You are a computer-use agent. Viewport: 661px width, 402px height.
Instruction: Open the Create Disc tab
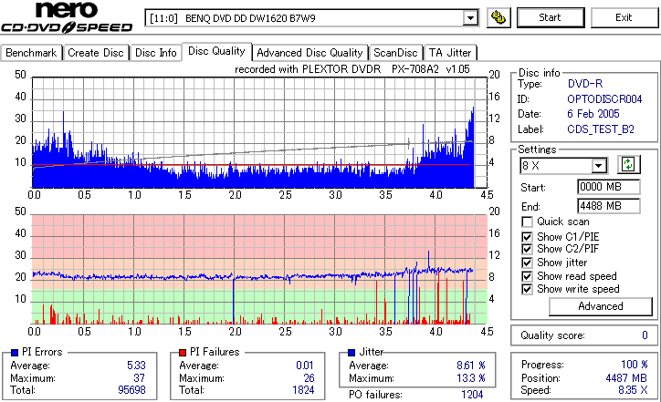pyautogui.click(x=96, y=53)
